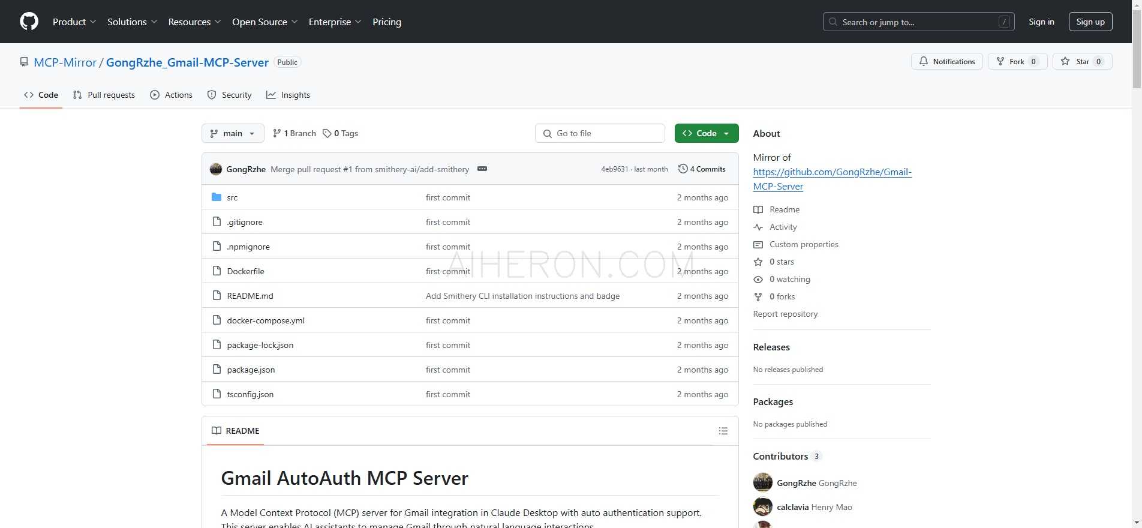Click the Sign in link
The width and height of the screenshot is (1142, 528).
coord(1041,22)
